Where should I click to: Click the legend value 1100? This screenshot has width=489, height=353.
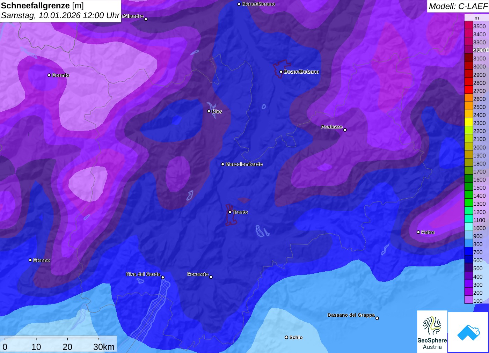point(480,220)
